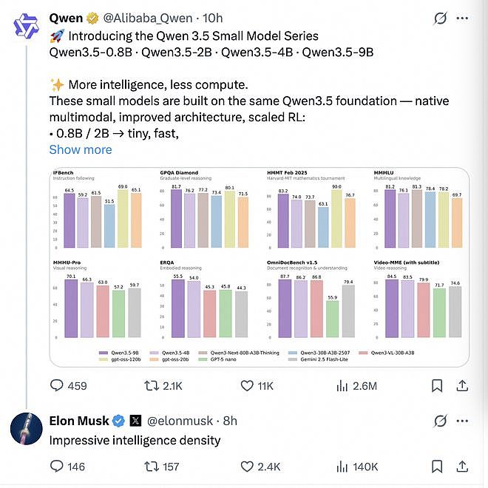
Task: Reply to Elon Musk's comment
Action: tap(67, 467)
